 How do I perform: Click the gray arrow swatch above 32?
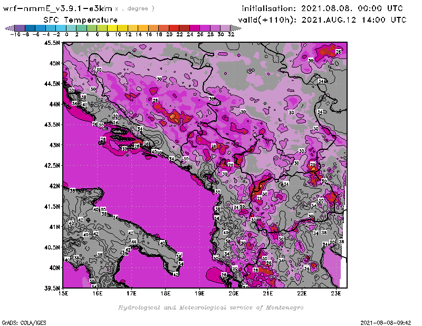pyautogui.click(x=236, y=28)
